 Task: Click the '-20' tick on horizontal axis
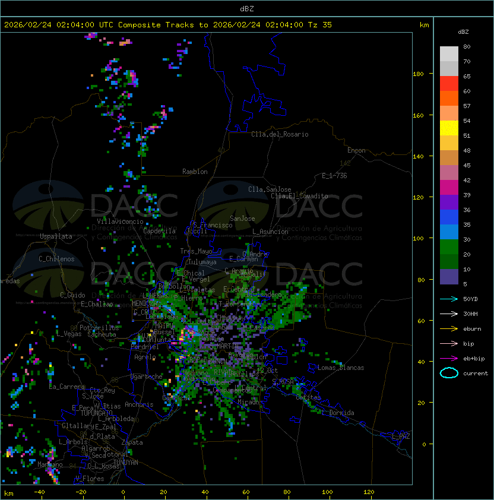(81, 492)
